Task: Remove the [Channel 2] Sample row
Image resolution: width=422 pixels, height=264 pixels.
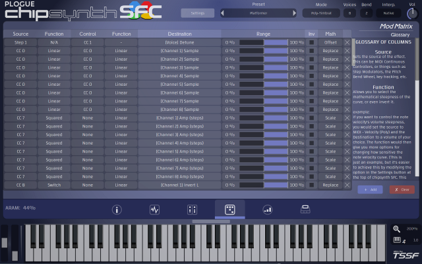Action: pyautogui.click(x=347, y=59)
